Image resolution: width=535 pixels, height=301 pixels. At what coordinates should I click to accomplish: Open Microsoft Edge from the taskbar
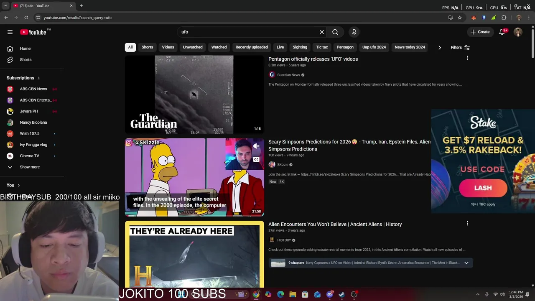(280, 294)
